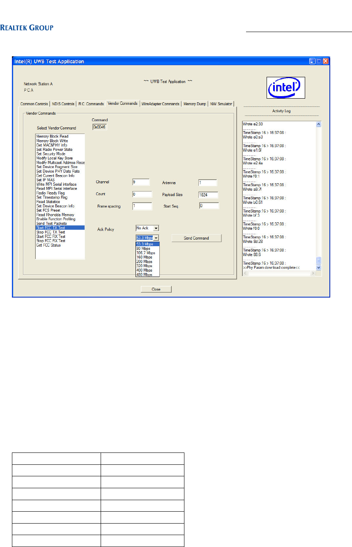
Task: Click the Count input field
Action: [142, 194]
